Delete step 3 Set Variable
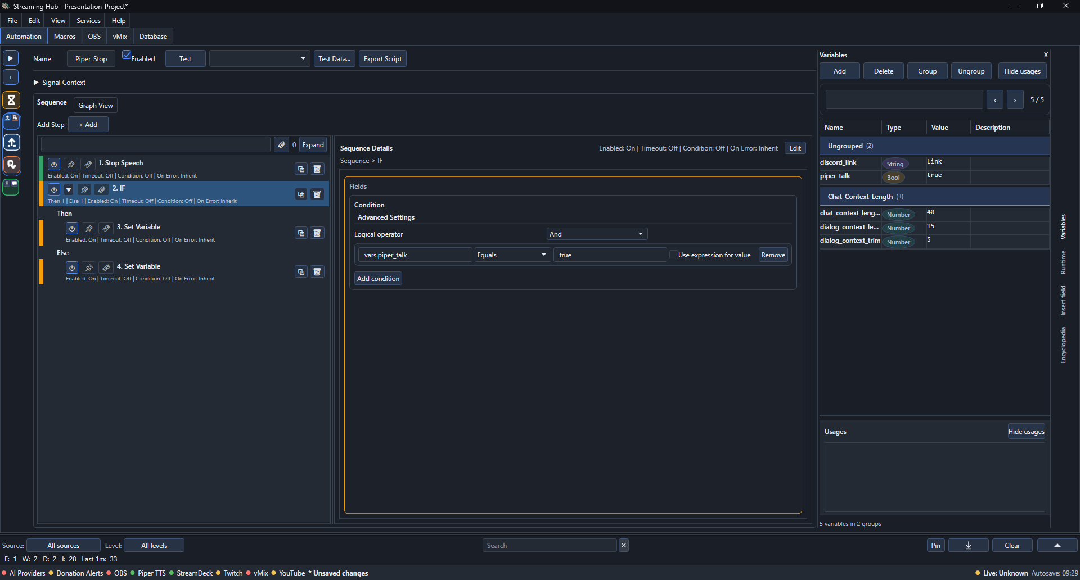Image resolution: width=1080 pixels, height=580 pixels. 317,233
